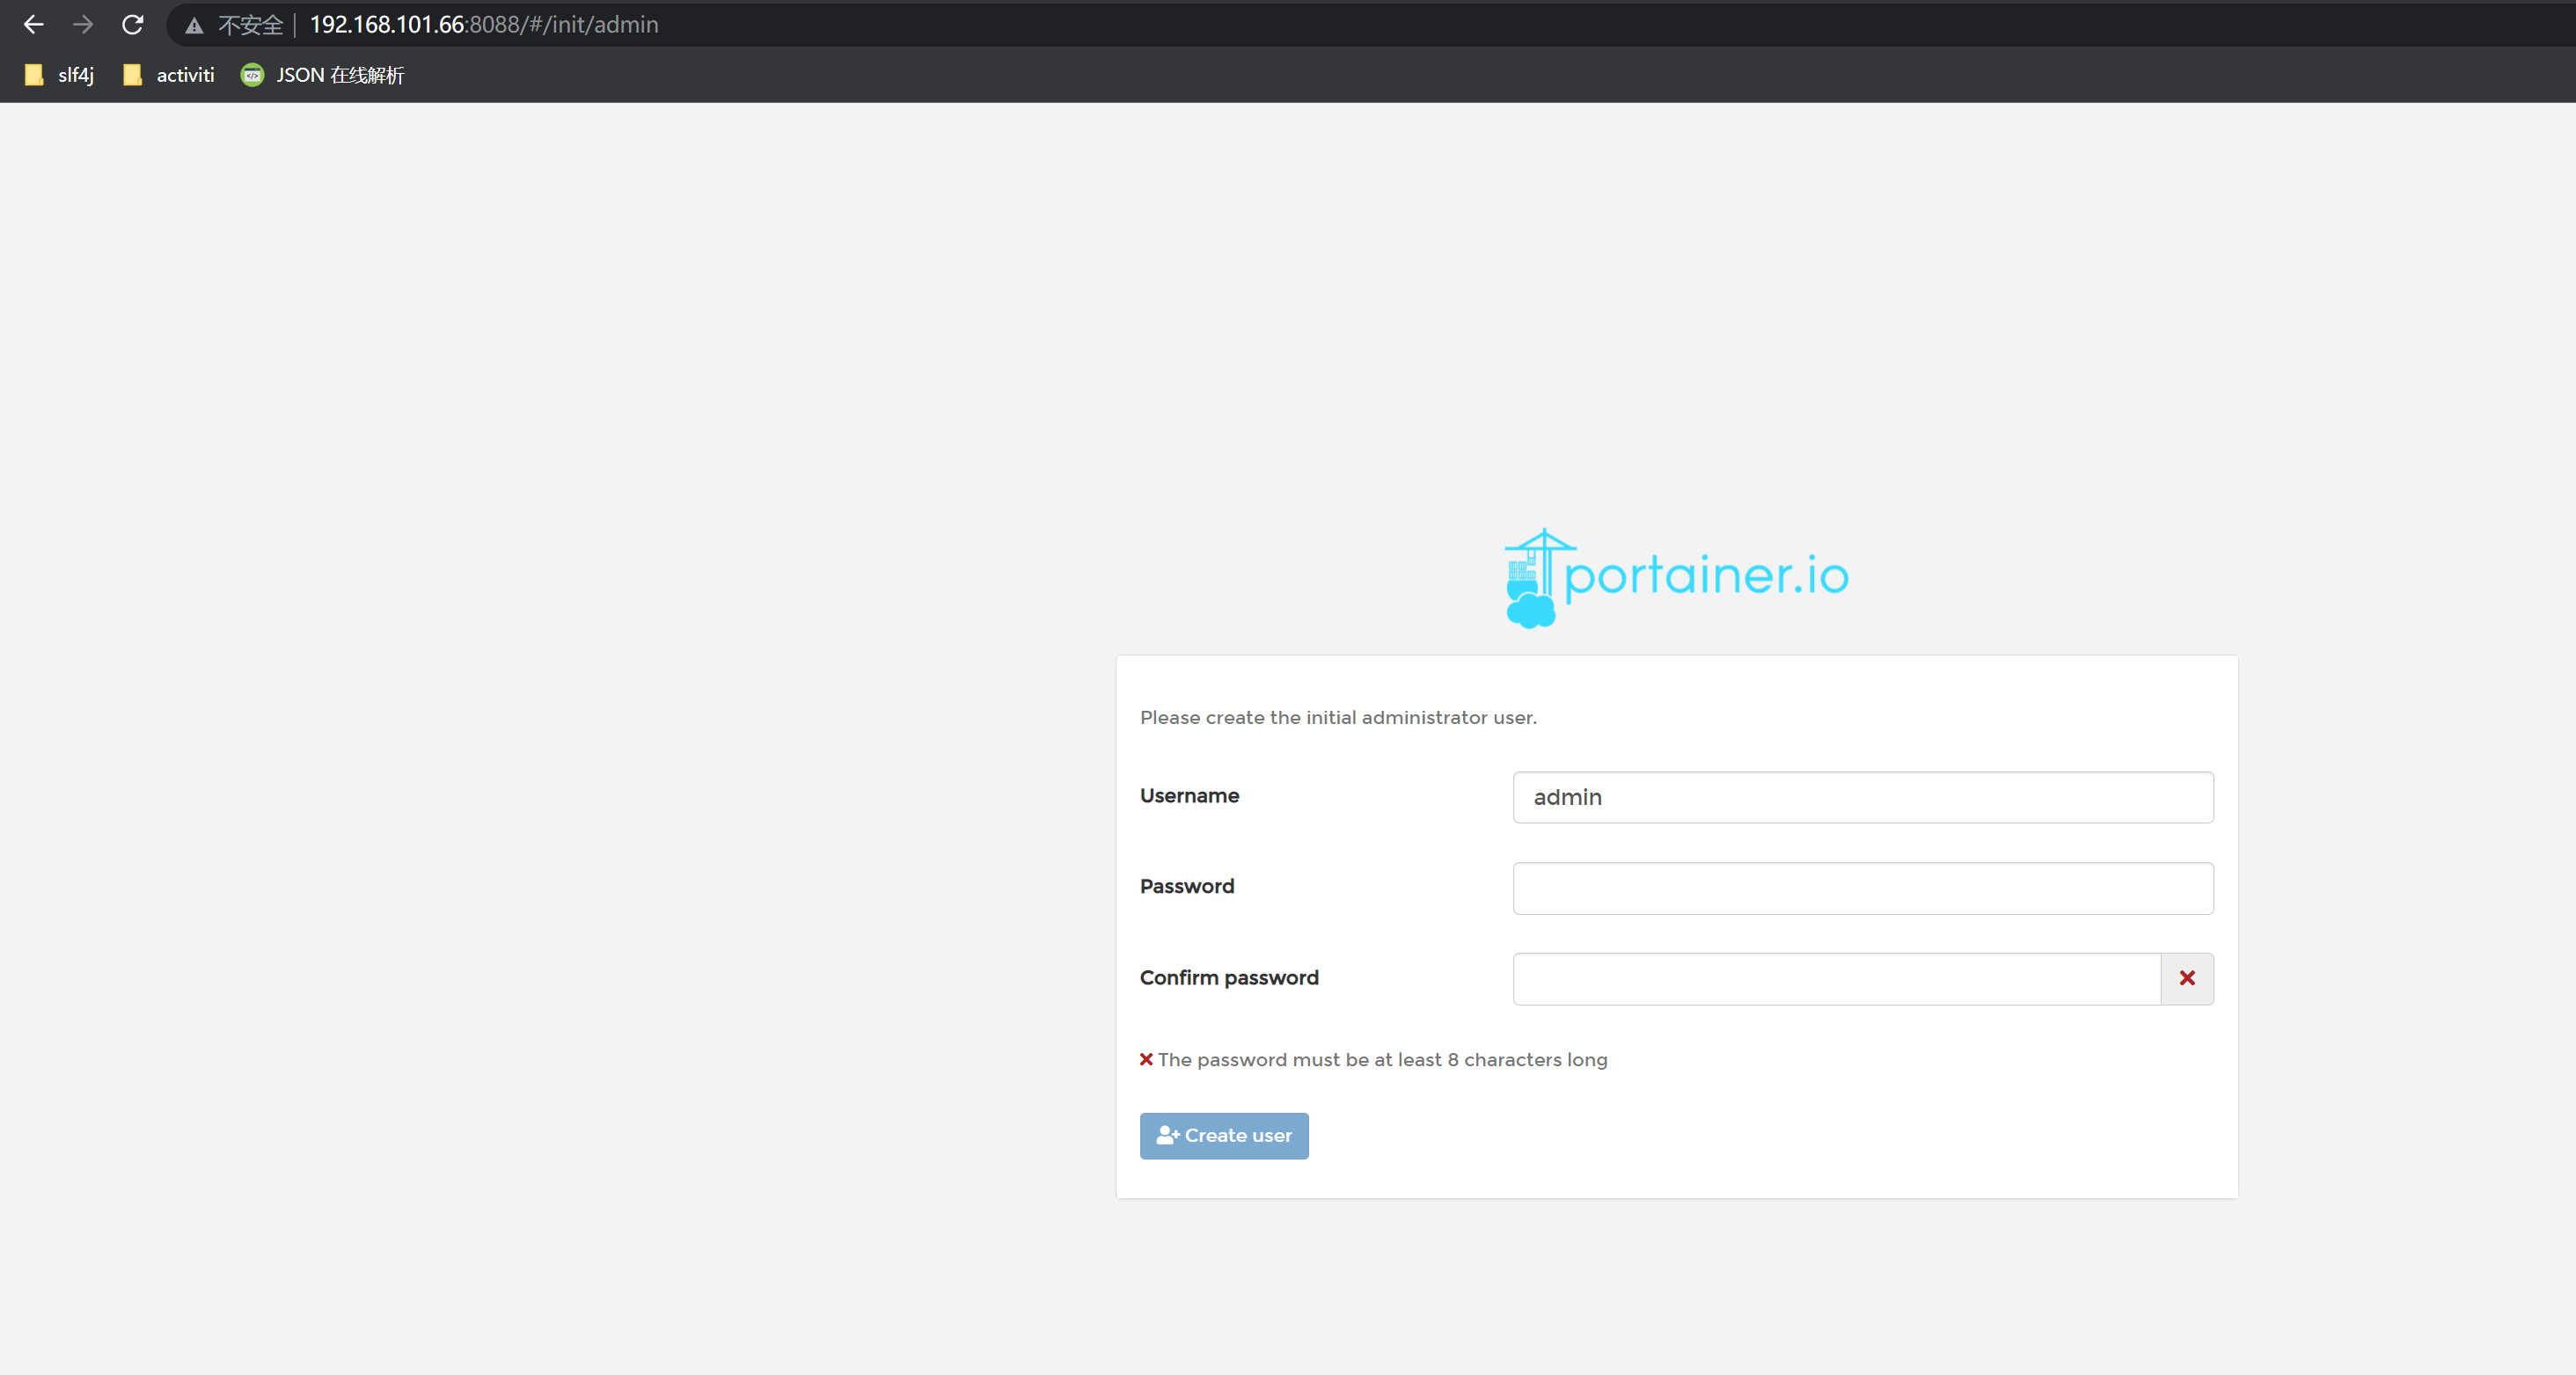Click red X beside Confirm password field
Image resolution: width=2576 pixels, height=1375 pixels.
coord(2187,978)
